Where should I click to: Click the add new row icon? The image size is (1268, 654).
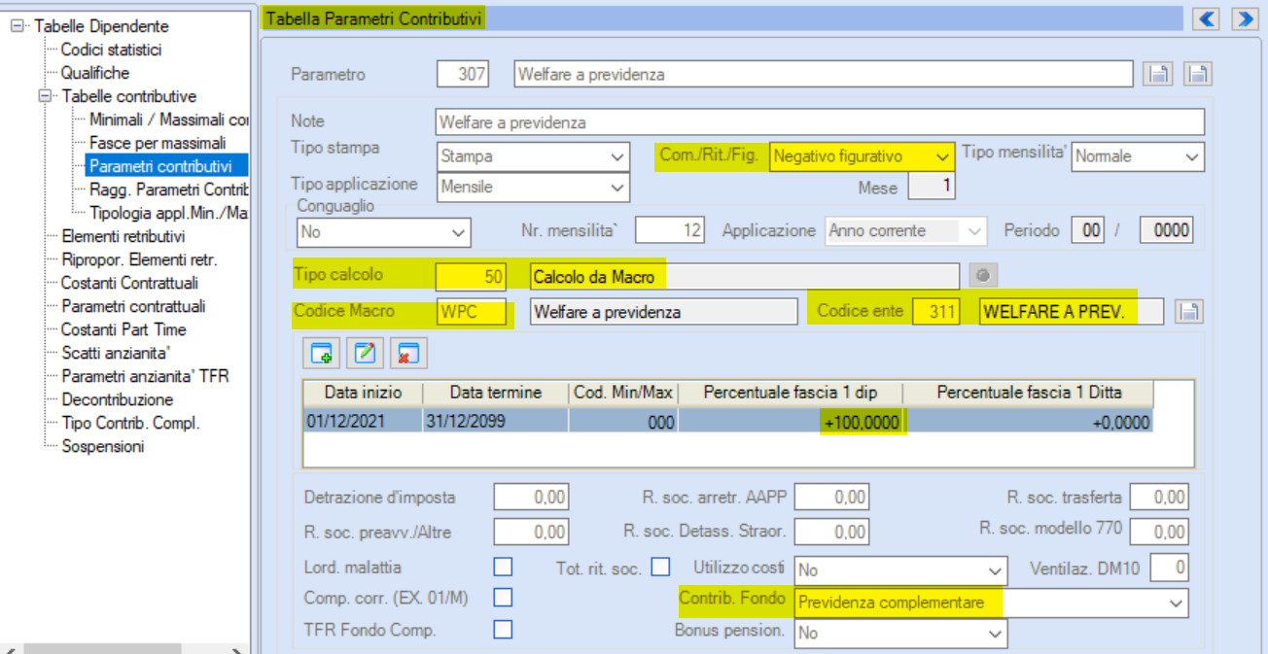click(322, 353)
